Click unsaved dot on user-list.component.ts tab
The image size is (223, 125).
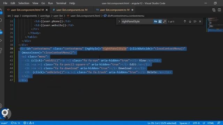(x=132, y=10)
